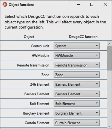112x129 pixels.
Task: Click the vertical scrollbar thumb
Action: (x=109, y=58)
